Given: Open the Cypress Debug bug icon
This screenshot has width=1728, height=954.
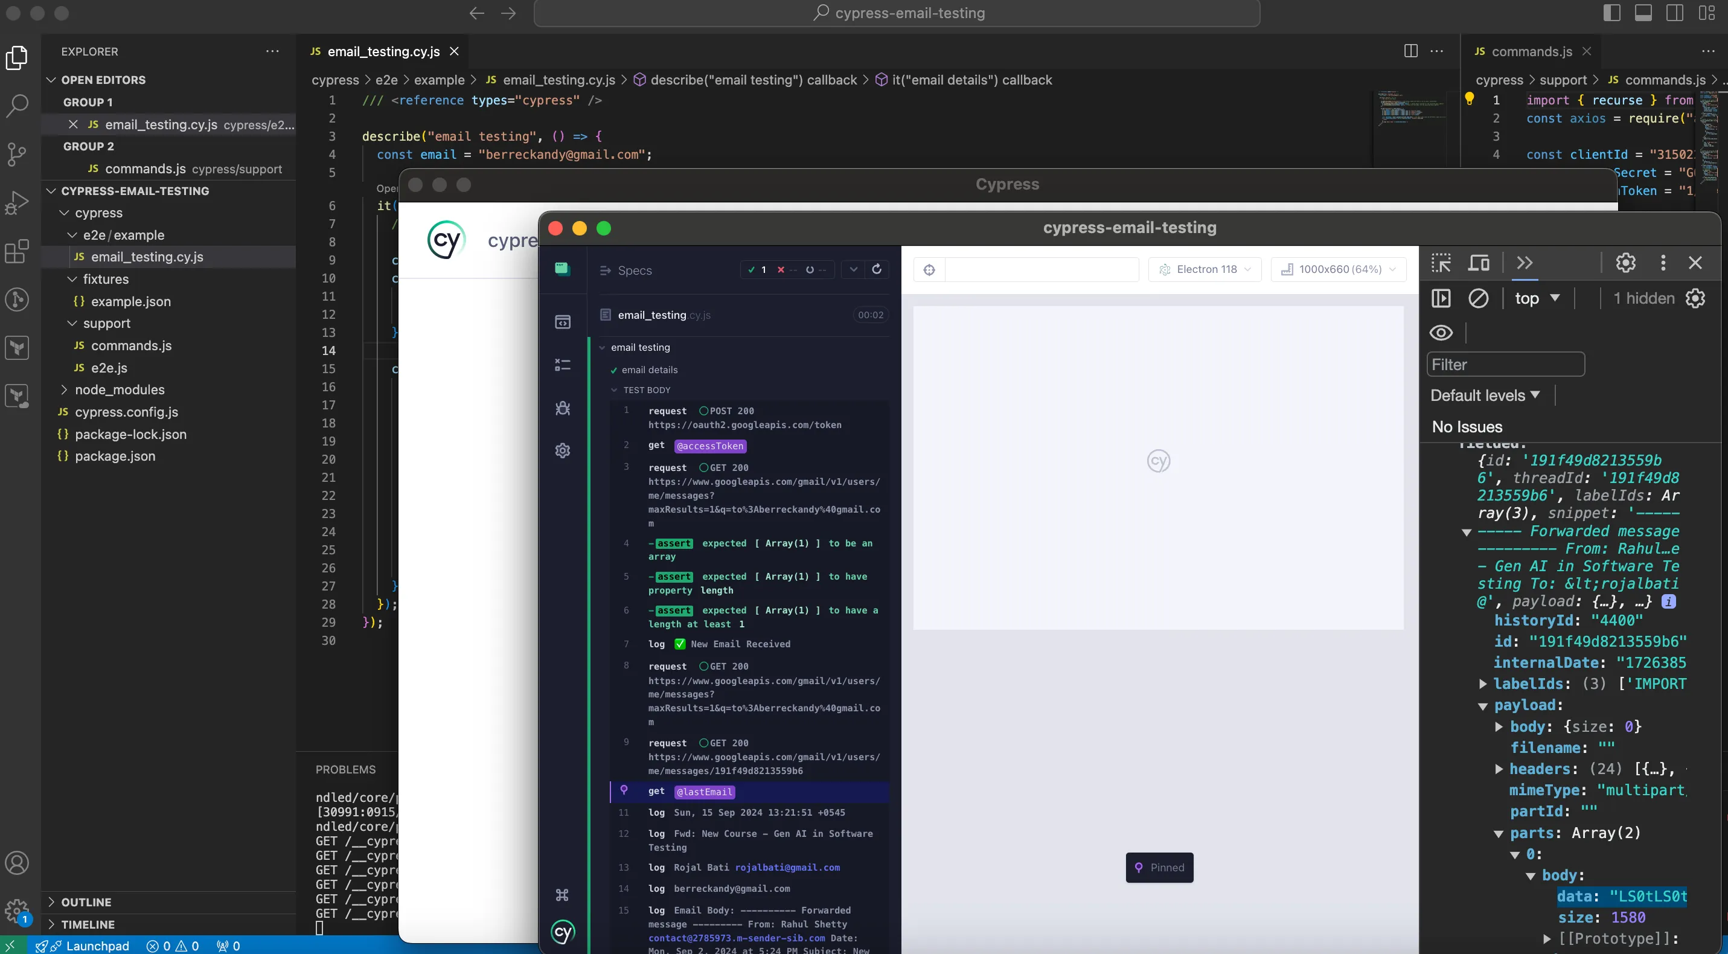Looking at the screenshot, I should pos(563,408).
